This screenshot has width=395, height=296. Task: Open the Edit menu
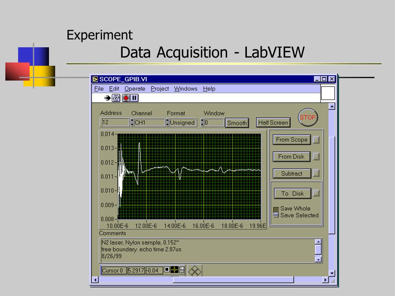[114, 89]
